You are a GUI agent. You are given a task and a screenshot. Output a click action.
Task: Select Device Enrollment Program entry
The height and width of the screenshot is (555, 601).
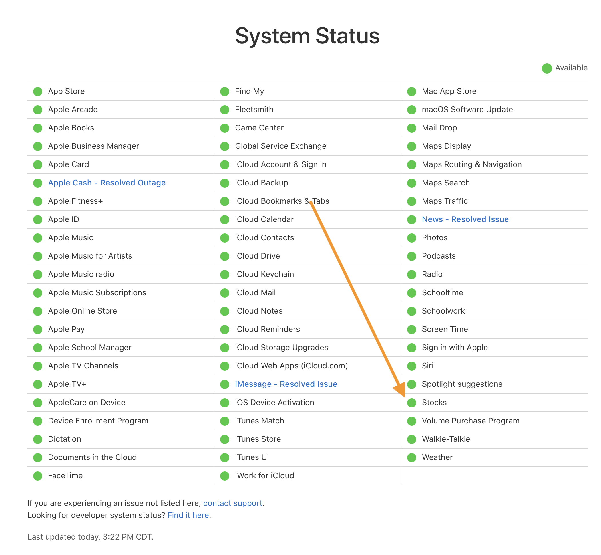(x=98, y=421)
